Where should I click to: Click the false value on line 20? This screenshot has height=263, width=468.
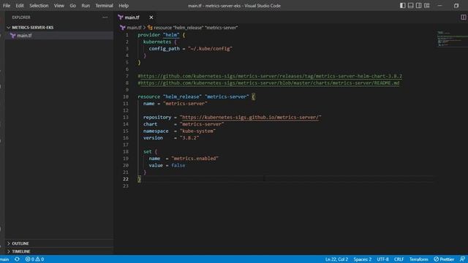pyautogui.click(x=178, y=165)
